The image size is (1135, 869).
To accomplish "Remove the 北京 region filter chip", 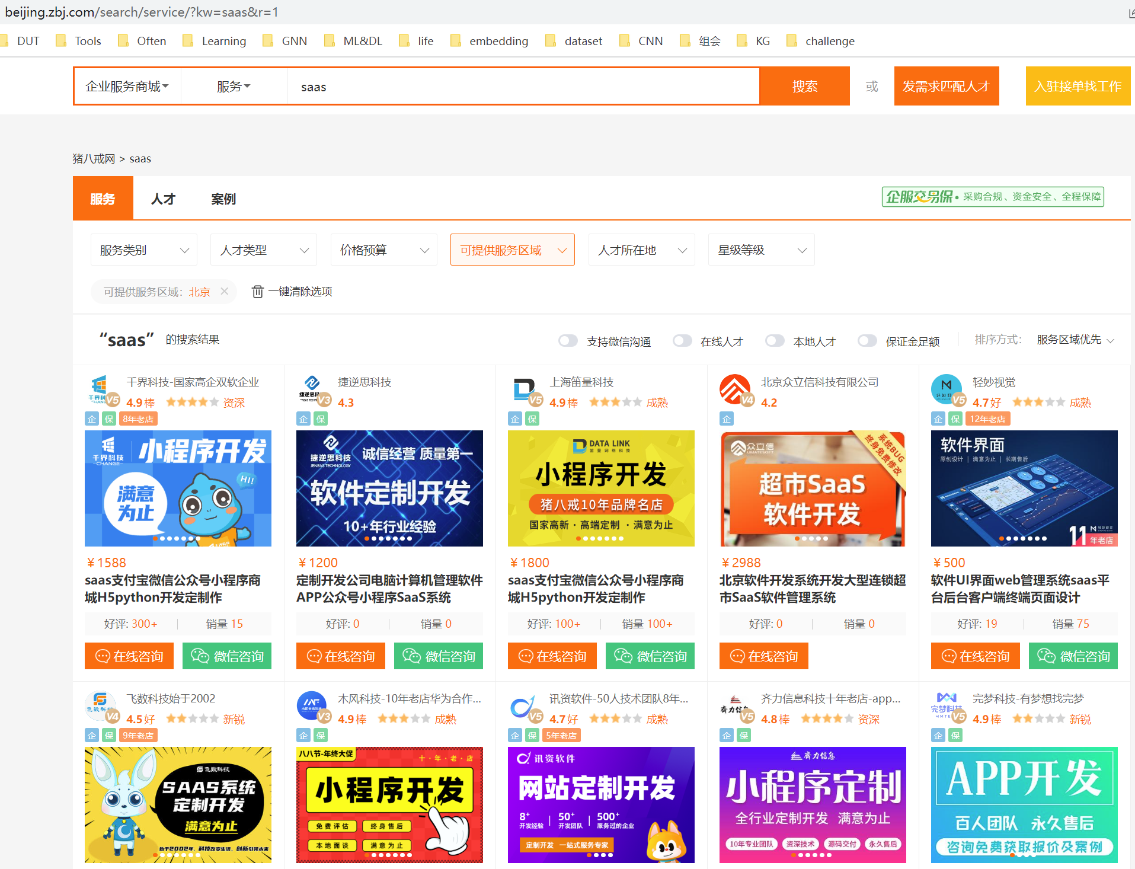I will click(224, 291).
